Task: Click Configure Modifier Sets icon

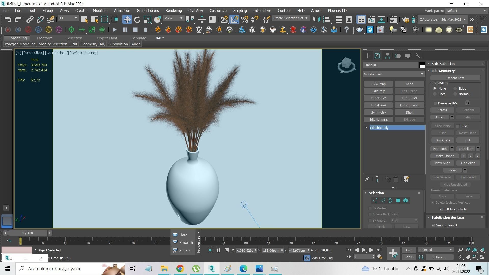Action: tap(406, 179)
